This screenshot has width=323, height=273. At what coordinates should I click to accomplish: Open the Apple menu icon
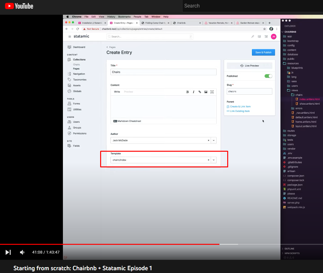(67, 17)
